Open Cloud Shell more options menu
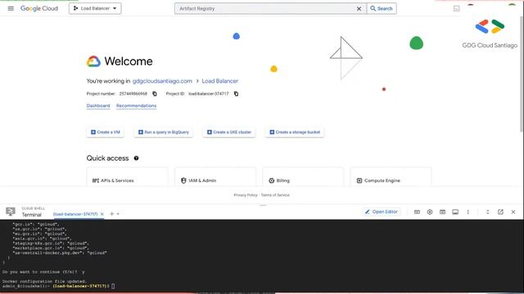The width and height of the screenshot is (524, 294). pyautogui.click(x=468, y=212)
